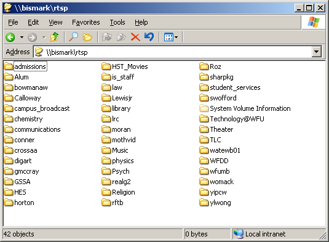
Task: Open the Forward history dropdown arrow
Action: [44, 38]
